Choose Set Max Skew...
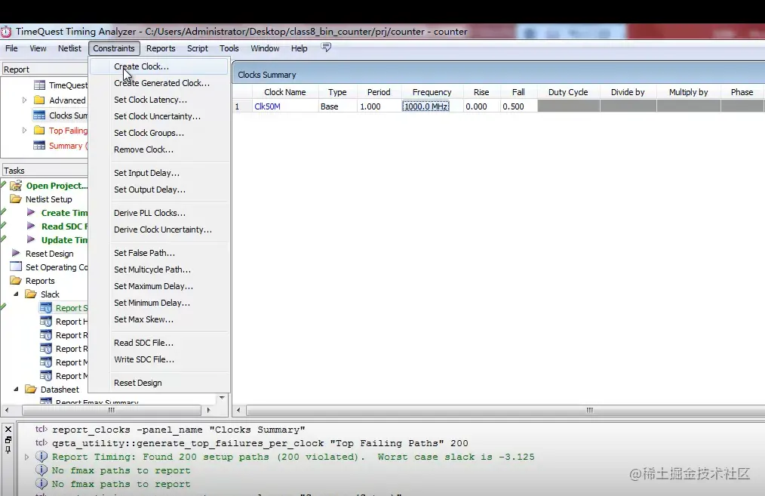765x496 pixels. [159, 319]
